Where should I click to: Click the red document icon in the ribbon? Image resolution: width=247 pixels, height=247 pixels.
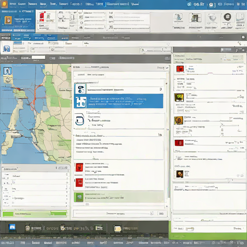click(x=41, y=17)
